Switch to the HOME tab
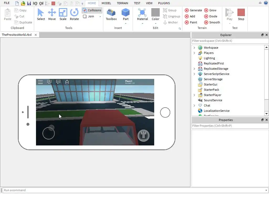This screenshot has width=269, height=202. (x=92, y=3)
